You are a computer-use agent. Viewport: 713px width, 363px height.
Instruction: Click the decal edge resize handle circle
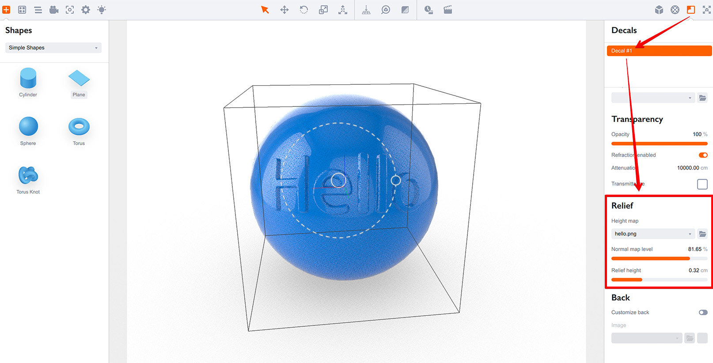pos(396,180)
